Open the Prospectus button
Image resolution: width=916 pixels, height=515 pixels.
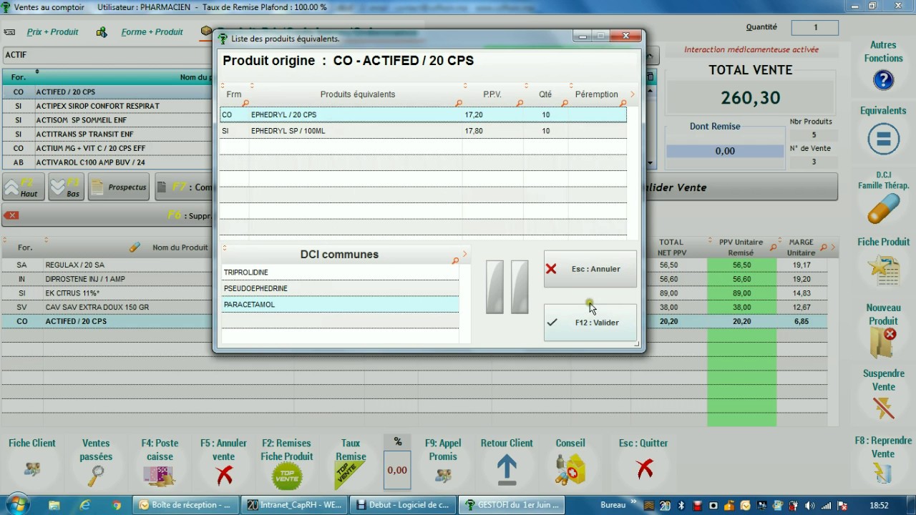[119, 187]
